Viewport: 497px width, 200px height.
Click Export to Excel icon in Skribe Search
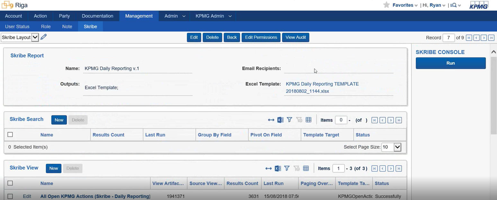[280, 120]
